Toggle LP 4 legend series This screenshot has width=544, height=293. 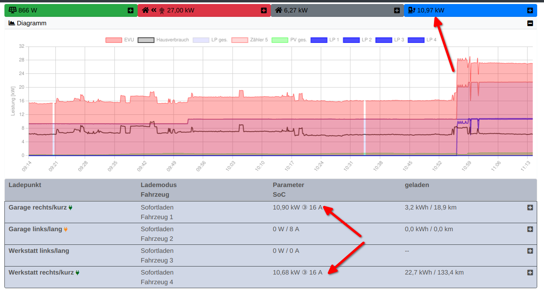tap(422, 40)
